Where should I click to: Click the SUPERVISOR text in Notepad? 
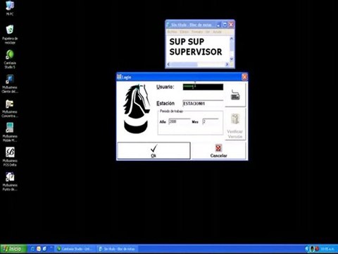[x=196, y=52]
